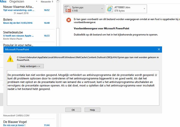
Task: Click the help text box in the dialog
Action: tap(83, 88)
